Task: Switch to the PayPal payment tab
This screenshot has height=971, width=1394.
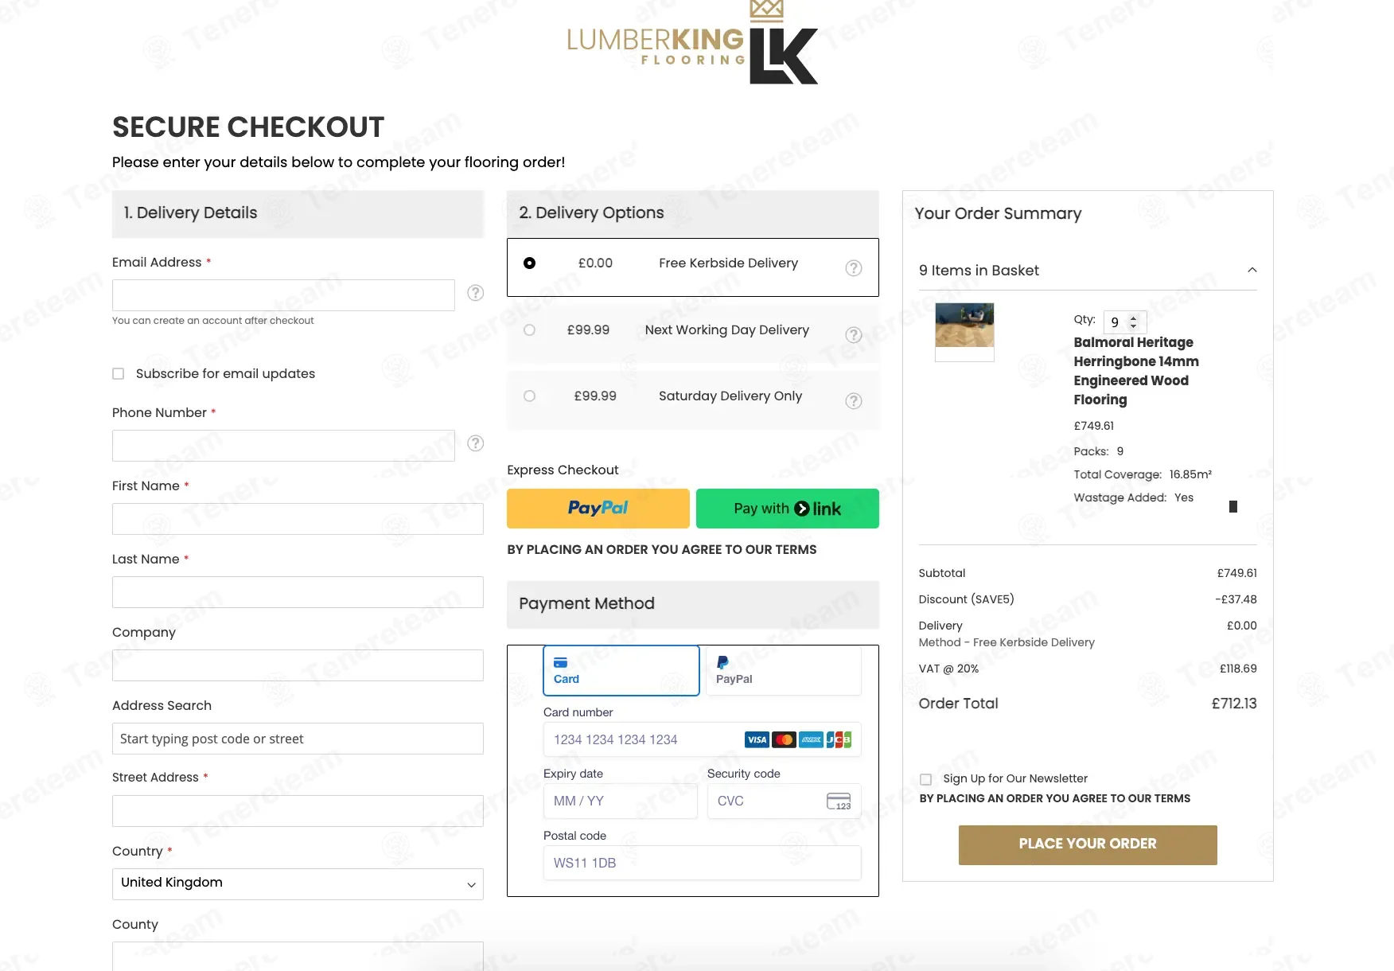Action: pos(783,670)
